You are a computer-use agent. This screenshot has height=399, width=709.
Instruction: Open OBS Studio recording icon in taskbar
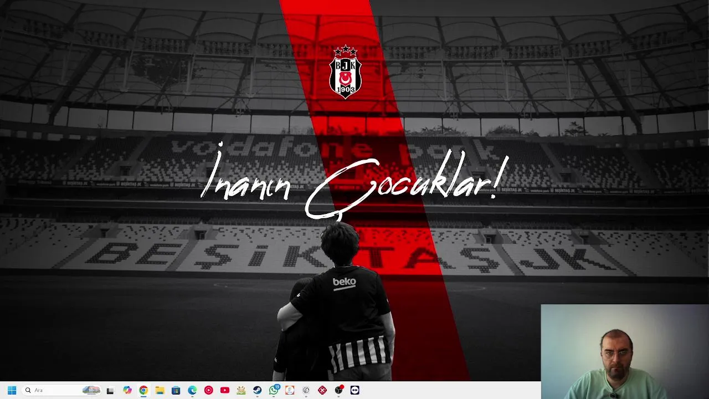pos(339,390)
